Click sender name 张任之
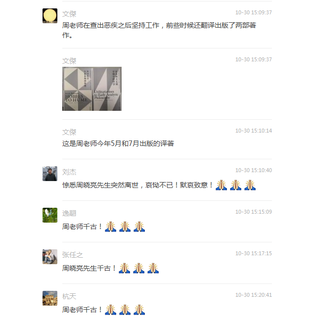 click(x=73, y=255)
